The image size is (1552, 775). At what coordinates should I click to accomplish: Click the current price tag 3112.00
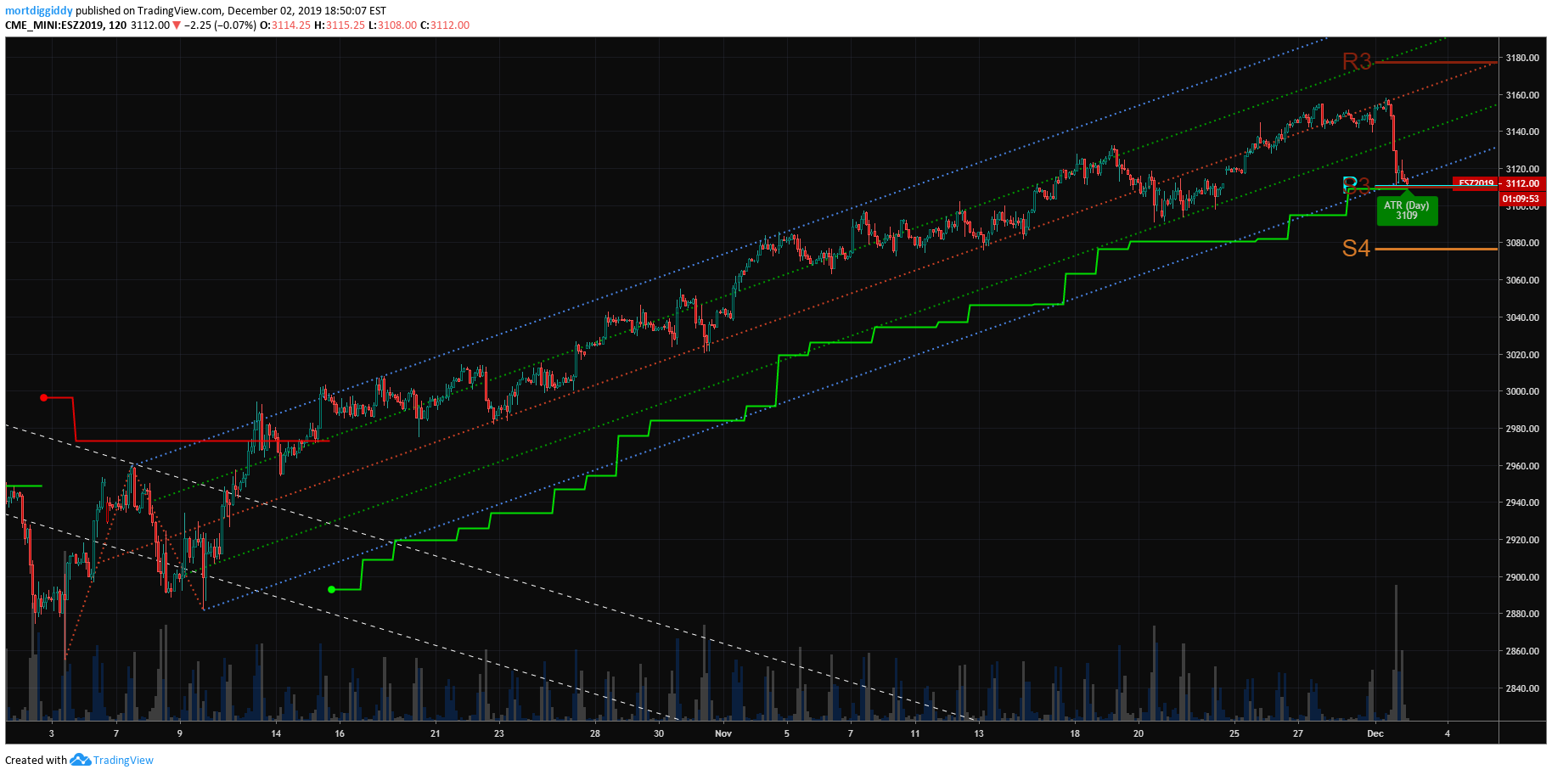1522,183
